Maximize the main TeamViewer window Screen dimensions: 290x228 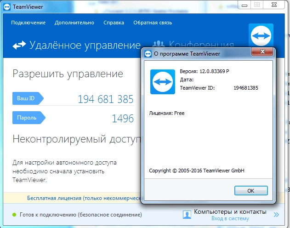(x=257, y=5)
